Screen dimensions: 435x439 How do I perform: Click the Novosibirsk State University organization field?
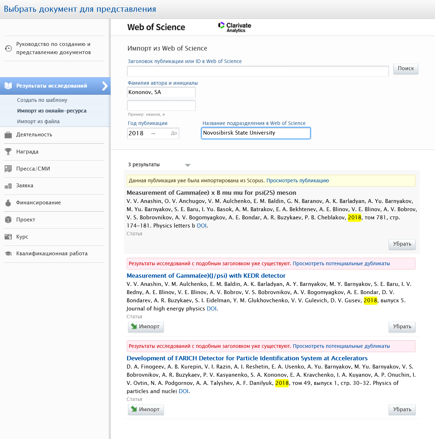click(x=256, y=133)
